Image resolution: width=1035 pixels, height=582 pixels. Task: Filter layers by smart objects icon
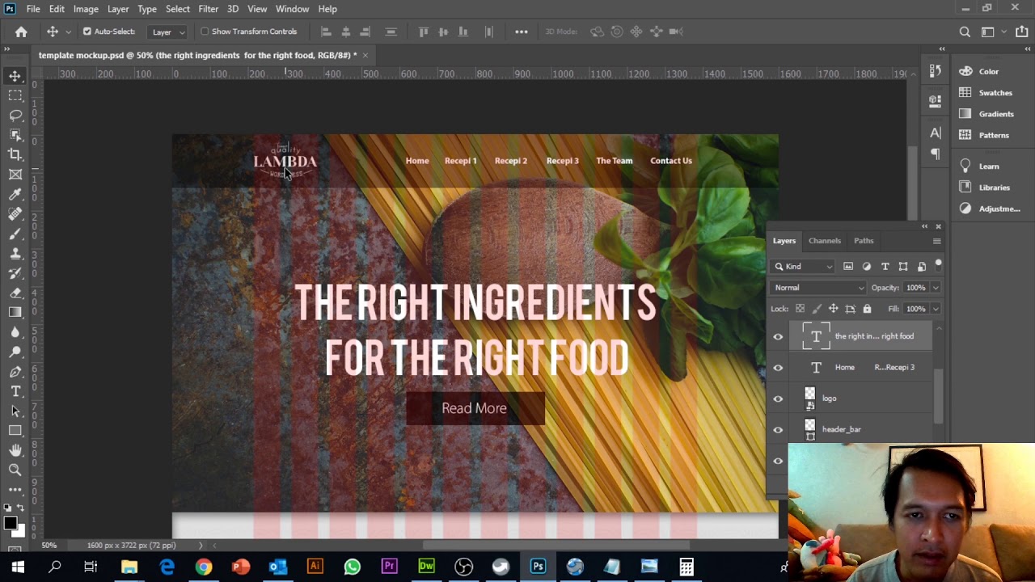pos(922,266)
